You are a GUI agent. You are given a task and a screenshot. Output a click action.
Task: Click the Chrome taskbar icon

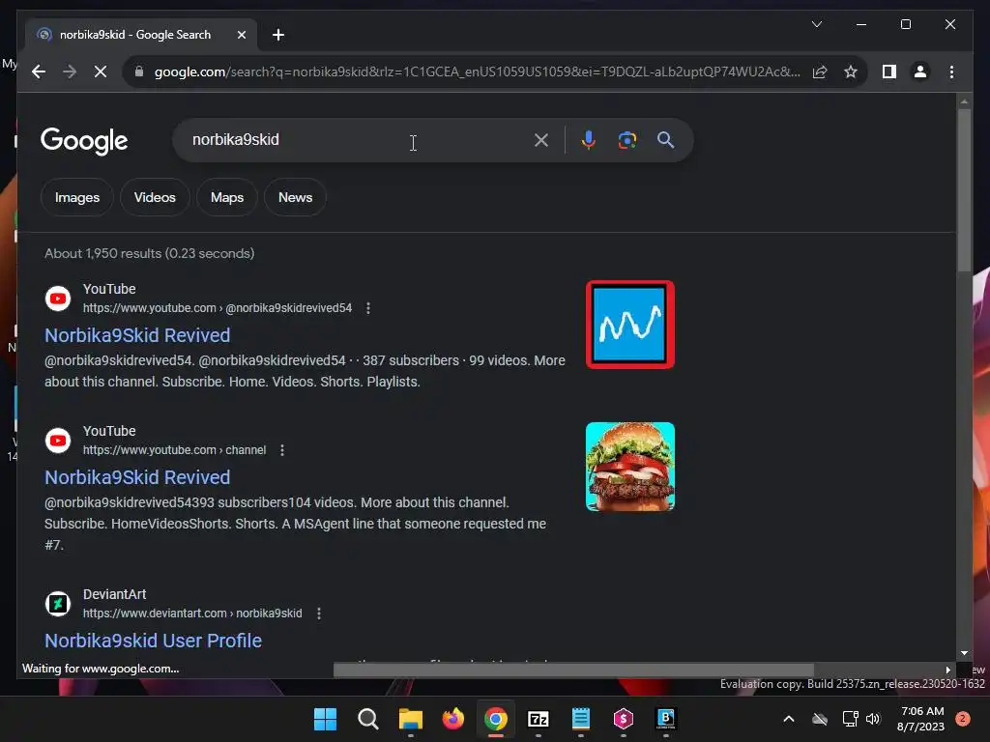(x=496, y=719)
